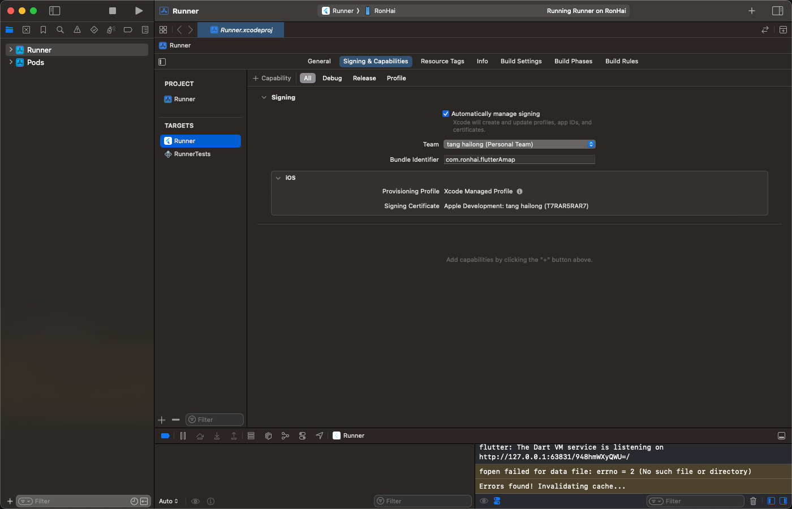Add an editor pane on the right
The image size is (792, 509).
pyautogui.click(x=783, y=30)
